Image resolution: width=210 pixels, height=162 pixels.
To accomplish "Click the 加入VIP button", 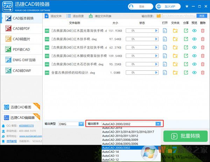I will click(168, 7).
